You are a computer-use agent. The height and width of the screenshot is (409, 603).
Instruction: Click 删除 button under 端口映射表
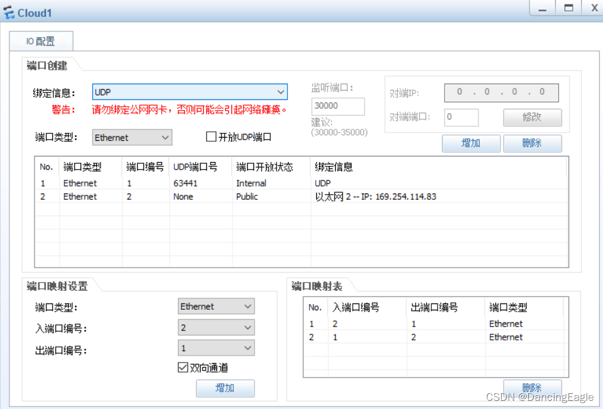click(x=532, y=388)
